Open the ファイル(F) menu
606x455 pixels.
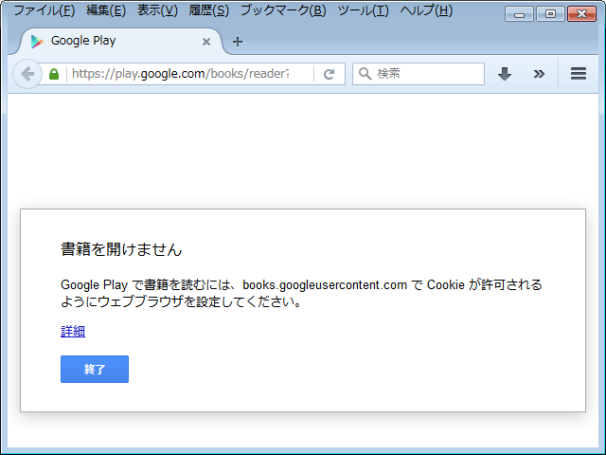(x=44, y=11)
